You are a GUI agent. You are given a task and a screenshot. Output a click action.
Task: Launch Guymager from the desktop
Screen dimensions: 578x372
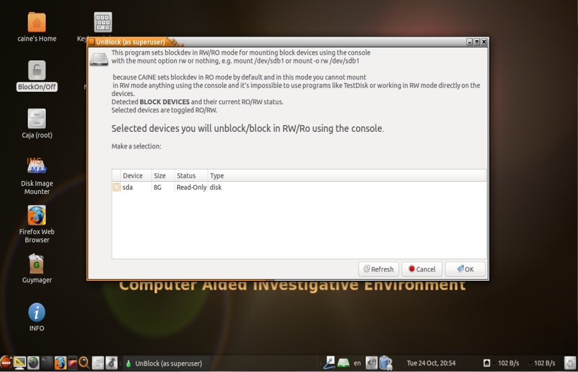coord(36,264)
